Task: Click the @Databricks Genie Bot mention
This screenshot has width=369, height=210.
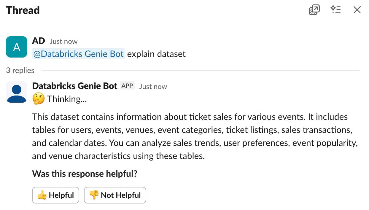Action: [x=78, y=54]
